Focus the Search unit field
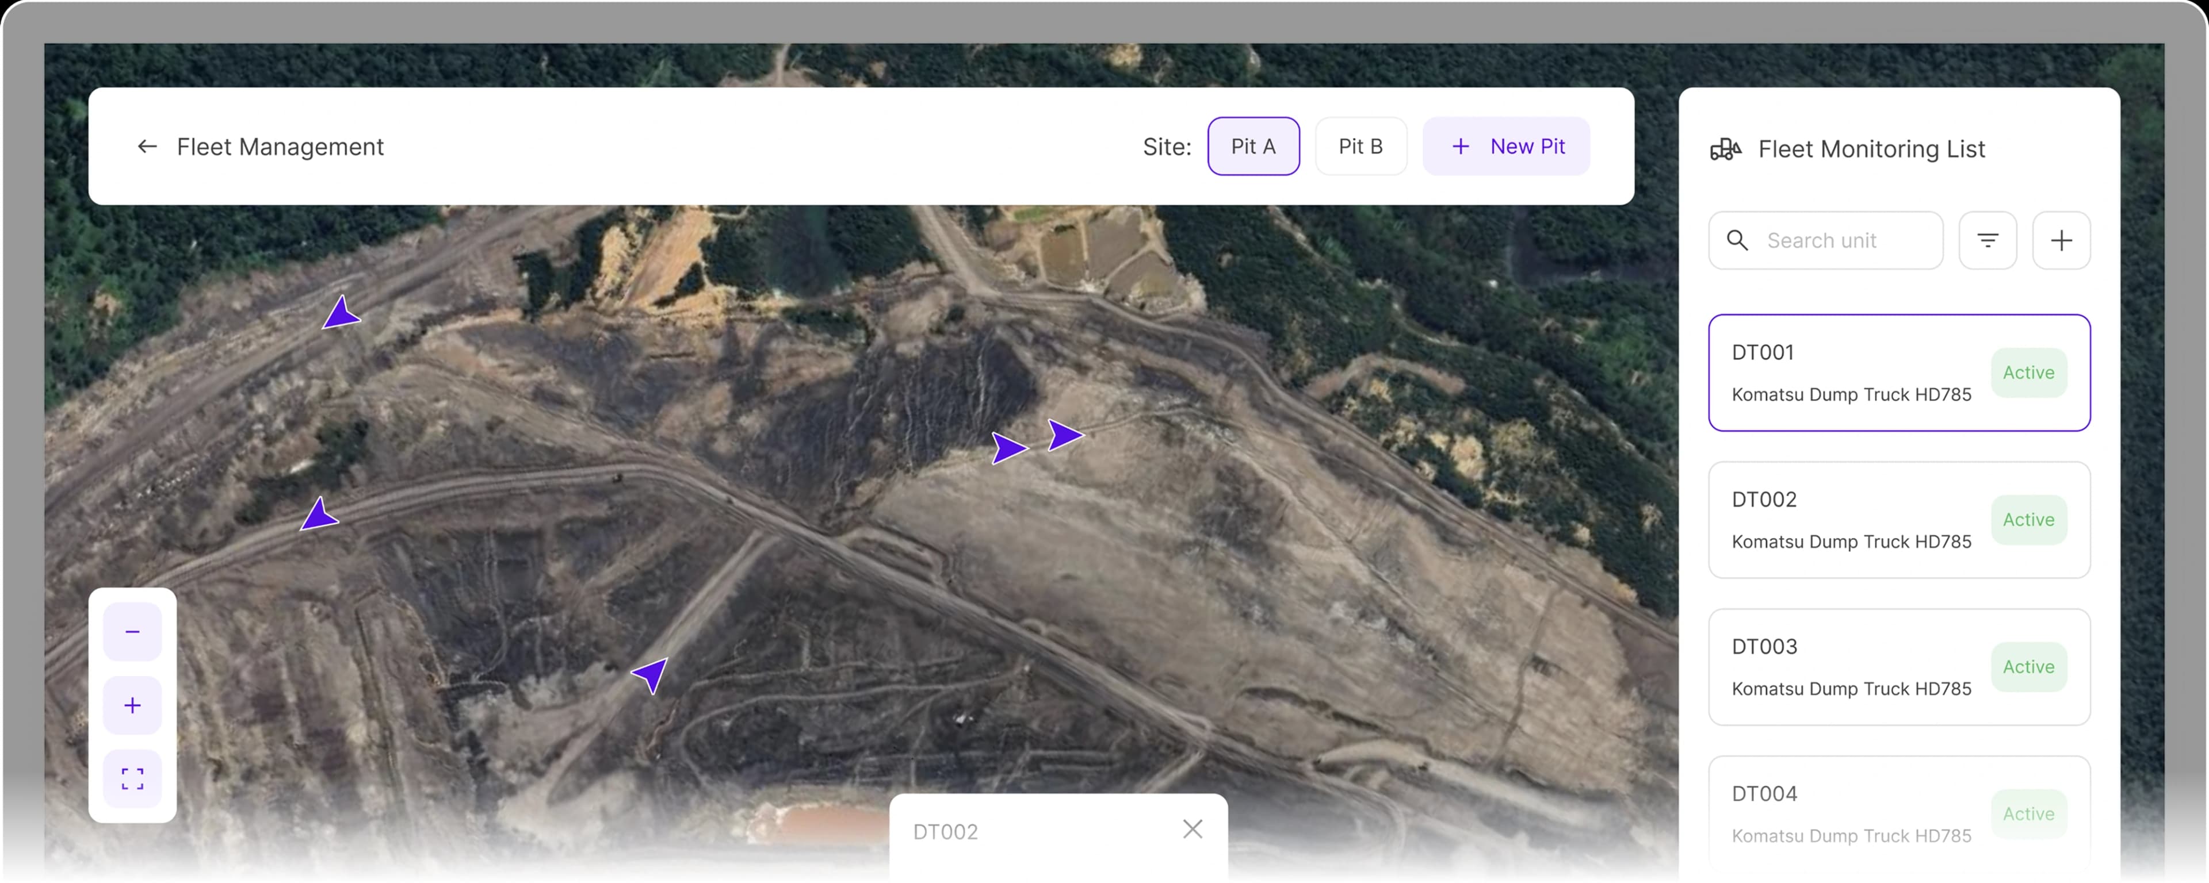The height and width of the screenshot is (883, 2209). coord(1825,241)
